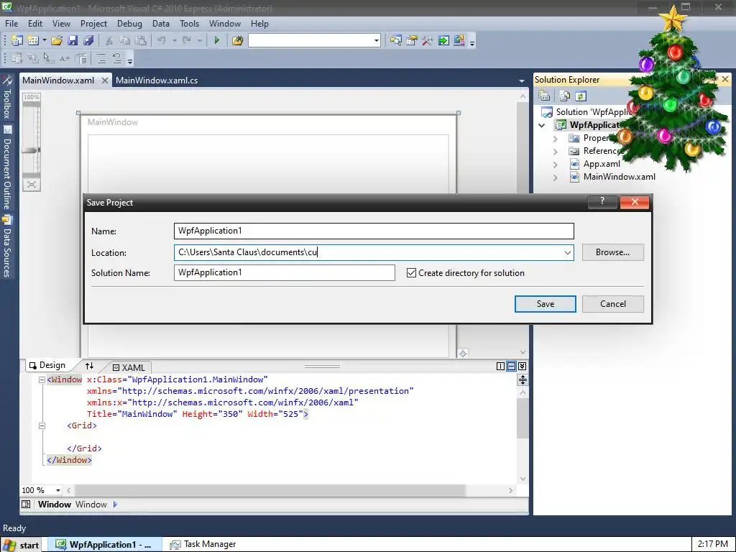The width and height of the screenshot is (736, 552).
Task: Open the Location dropdown arrow
Action: 567,252
